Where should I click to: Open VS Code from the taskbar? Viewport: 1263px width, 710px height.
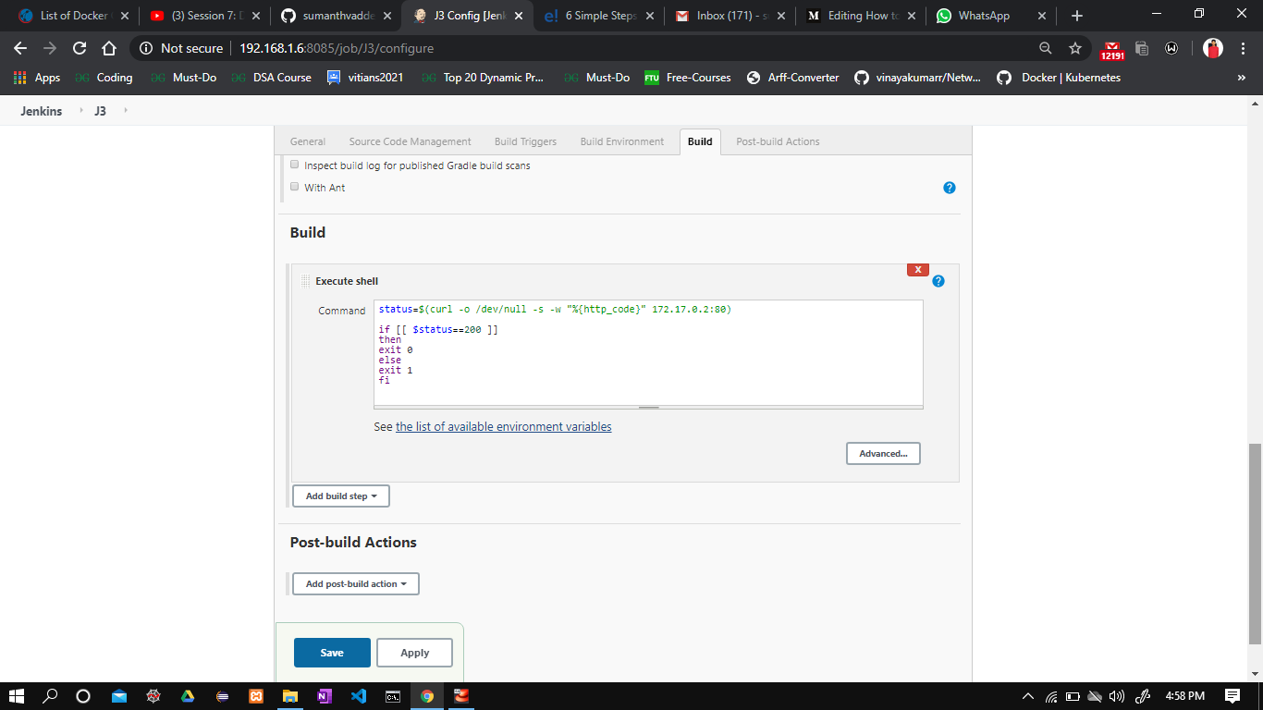[x=359, y=696]
